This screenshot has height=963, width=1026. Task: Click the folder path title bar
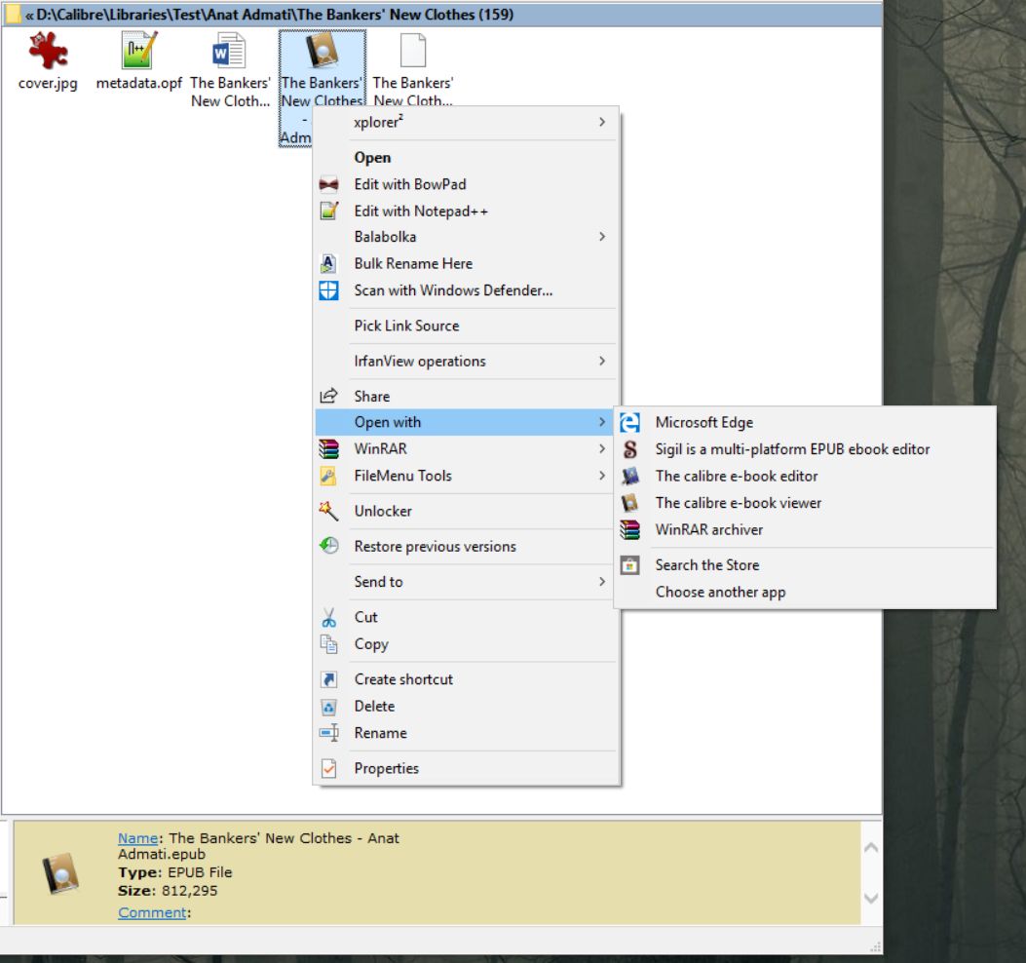point(441,15)
